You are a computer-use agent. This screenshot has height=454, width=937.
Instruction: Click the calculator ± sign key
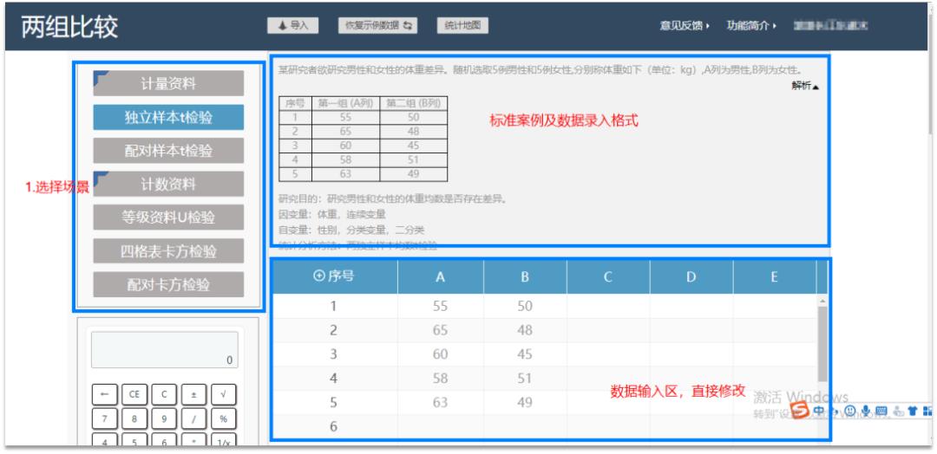coord(193,394)
